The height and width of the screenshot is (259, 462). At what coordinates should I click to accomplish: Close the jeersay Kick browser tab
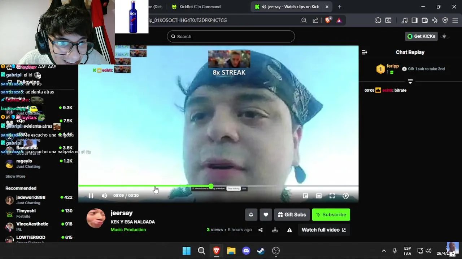[327, 7]
